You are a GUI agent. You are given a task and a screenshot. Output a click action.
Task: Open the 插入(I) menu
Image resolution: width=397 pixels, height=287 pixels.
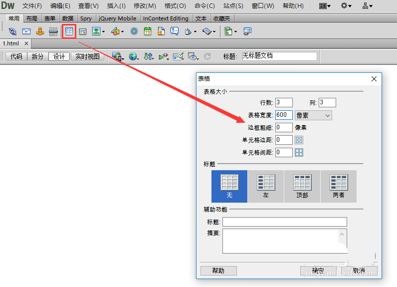(x=116, y=6)
